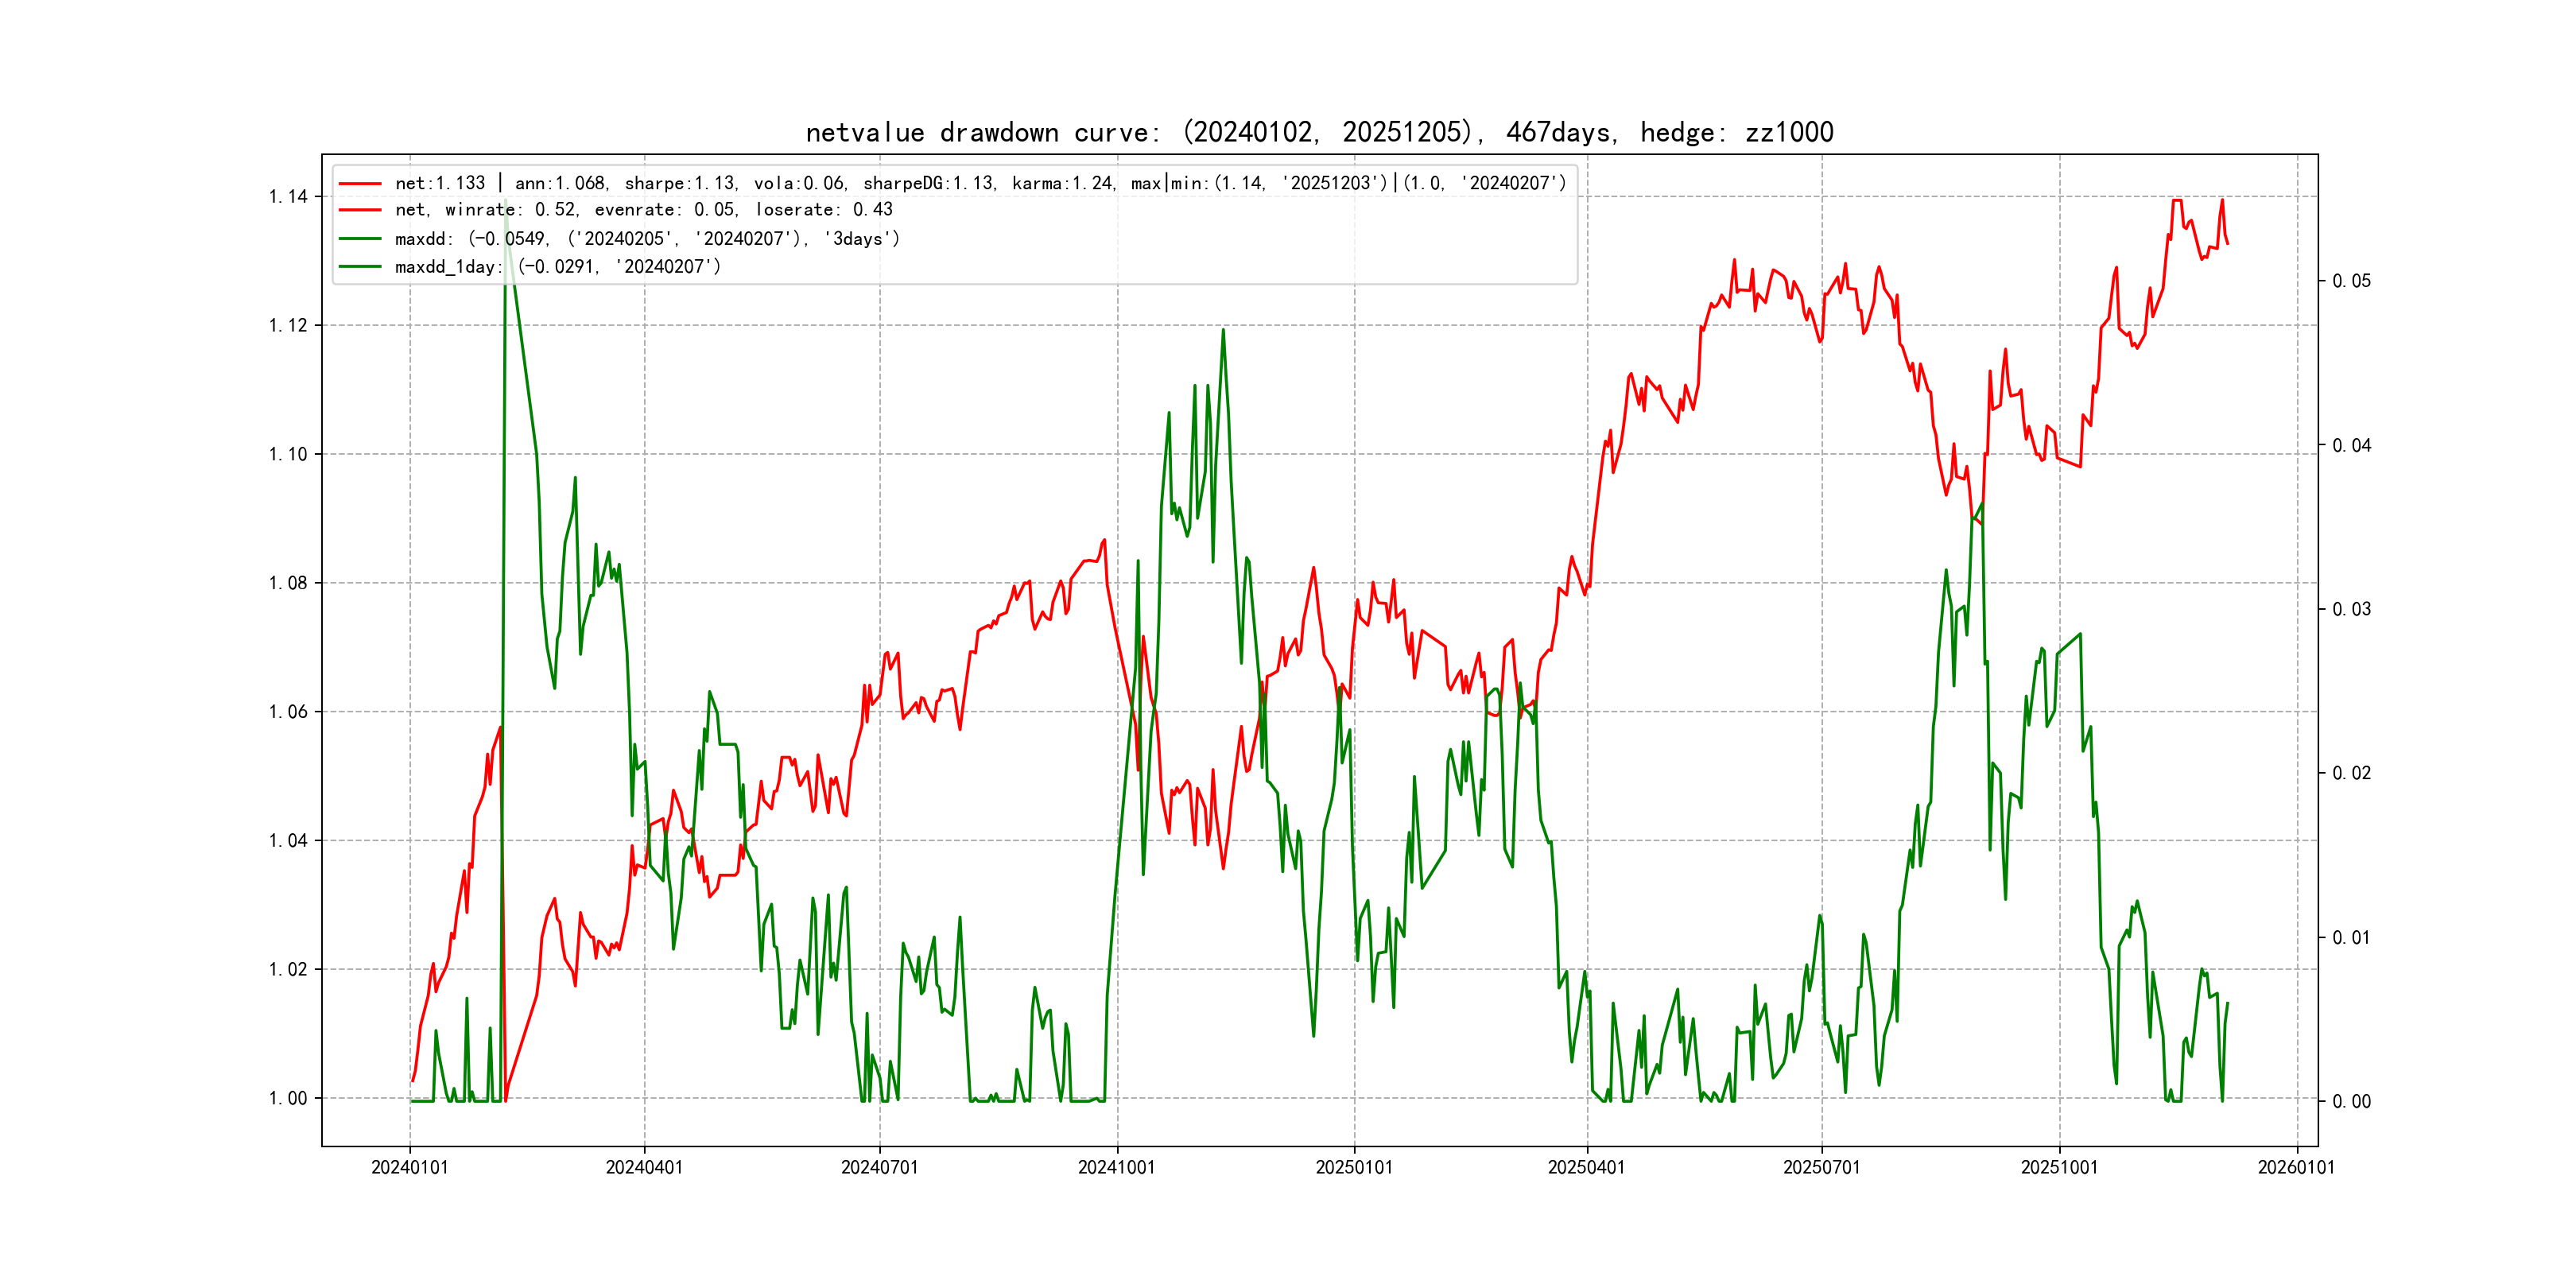The image size is (2576, 1288).
Task: Click the right y-axis tick 0.02
Action: pos(2351,773)
